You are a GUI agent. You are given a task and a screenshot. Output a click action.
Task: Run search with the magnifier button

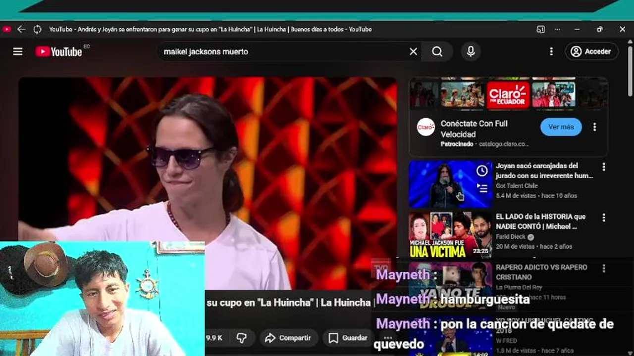point(437,51)
